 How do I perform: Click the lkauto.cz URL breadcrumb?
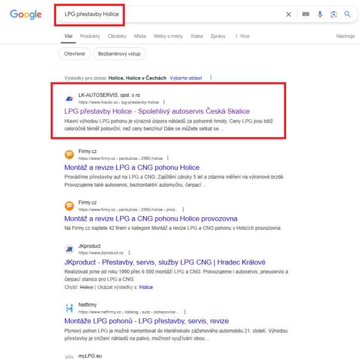pos(118,102)
